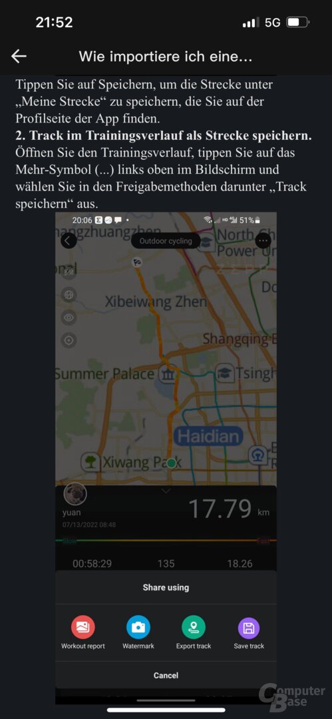332x719 pixels.
Task: Open the three-dot more menu on map
Action: (x=263, y=240)
